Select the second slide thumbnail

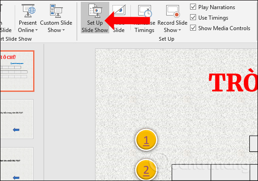pyautogui.click(x=17, y=119)
